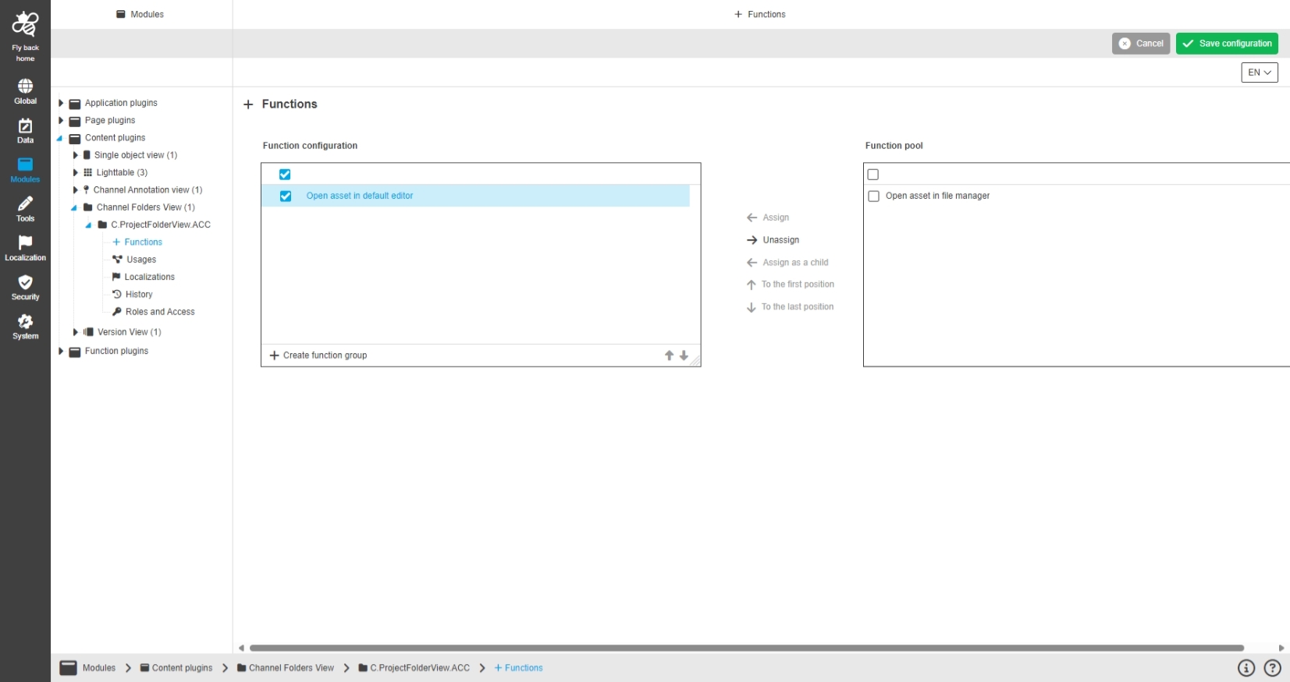
Task: Open the System section in sidebar
Action: [25, 327]
